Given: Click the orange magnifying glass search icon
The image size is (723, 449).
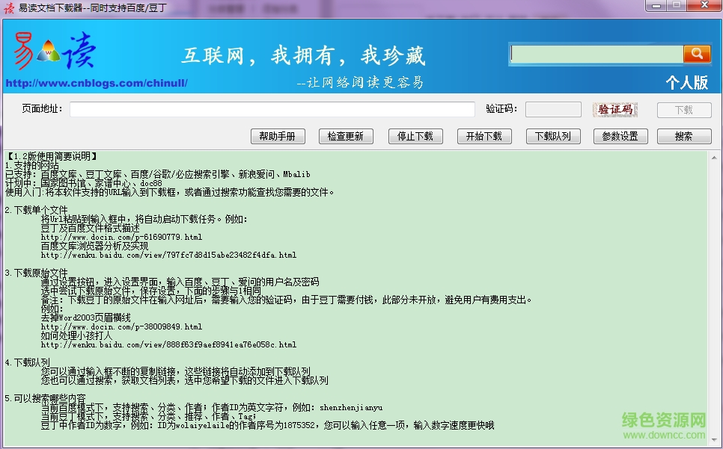Looking at the screenshot, I should (698, 53).
